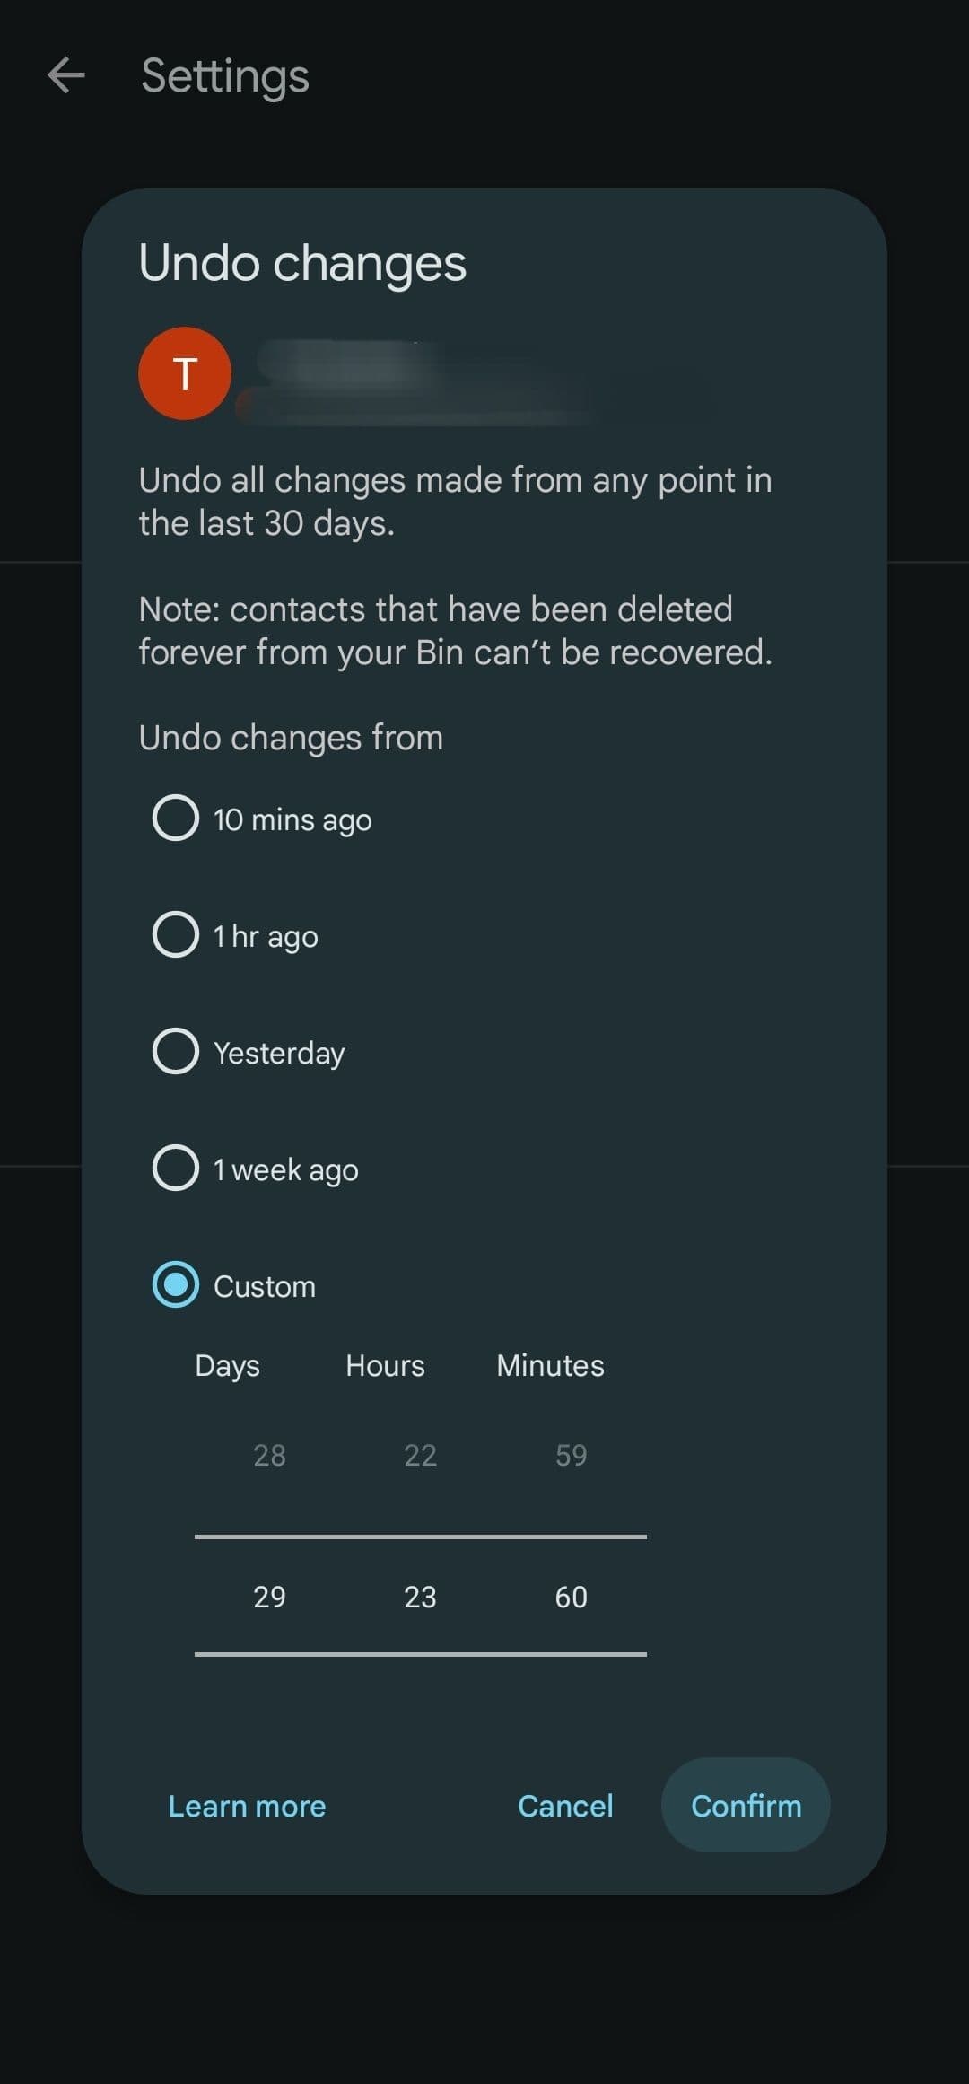This screenshot has width=969, height=2084.
Task: Tap the Settings page title
Action: (x=225, y=75)
